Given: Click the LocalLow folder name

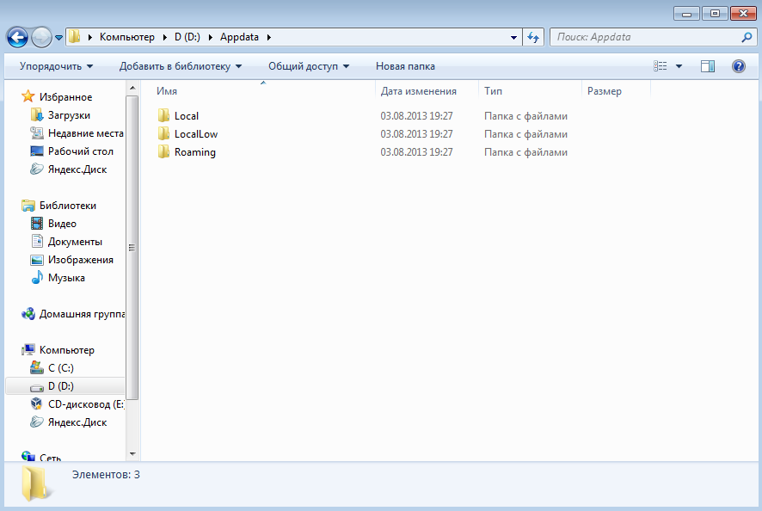Looking at the screenshot, I should [x=196, y=133].
